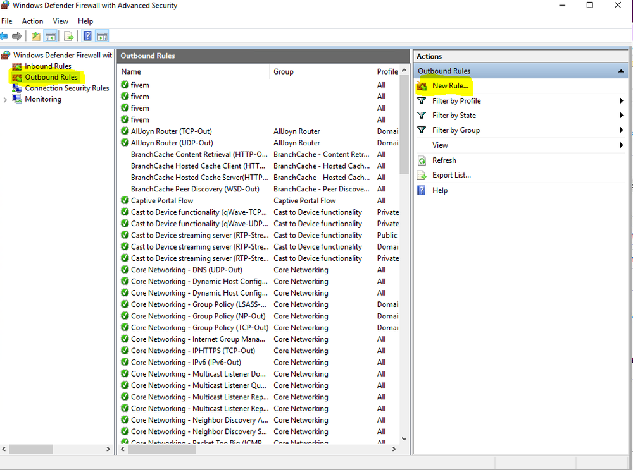Open the Action menu
The height and width of the screenshot is (470, 633).
click(32, 21)
